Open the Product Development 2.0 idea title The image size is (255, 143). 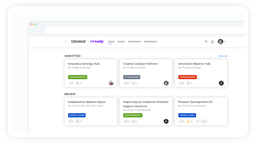click(x=195, y=102)
